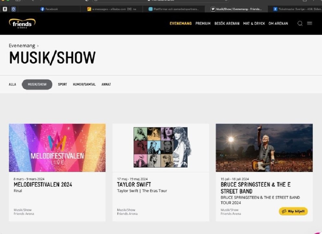Click the alibaba tab favicon
This screenshot has width=322, height=234.
coord(89,9)
